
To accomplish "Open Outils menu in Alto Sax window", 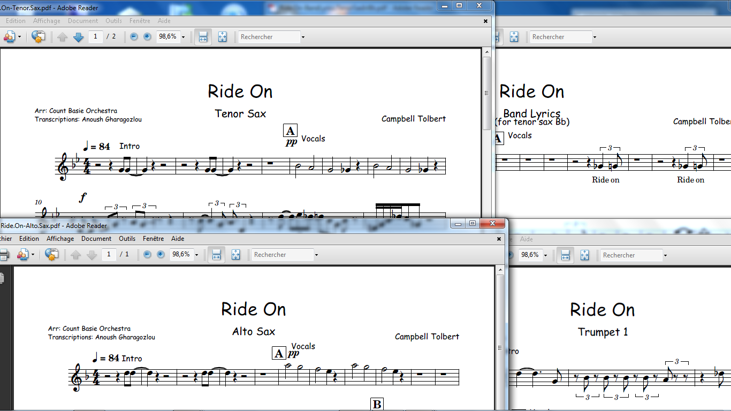I will click(127, 239).
